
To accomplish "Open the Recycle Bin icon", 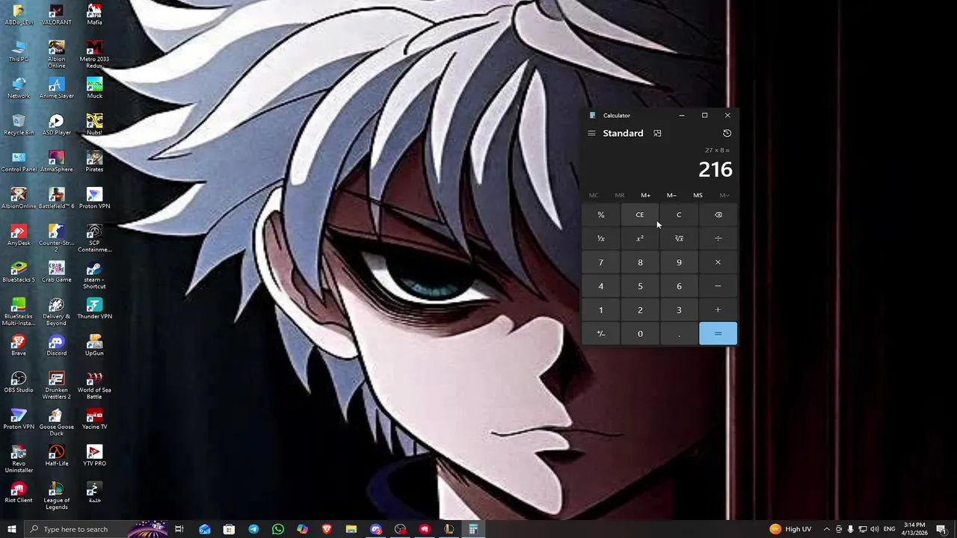I will click(19, 125).
